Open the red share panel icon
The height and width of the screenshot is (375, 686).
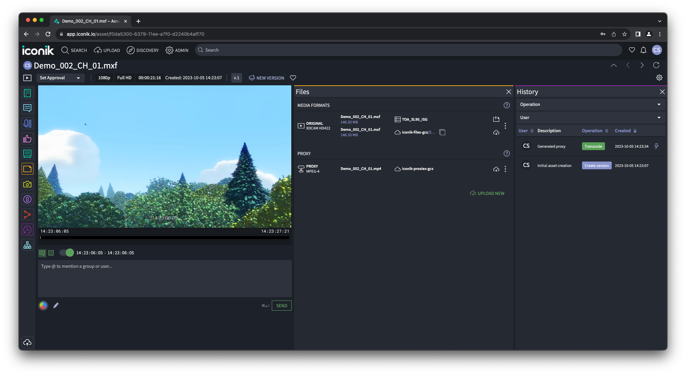pyautogui.click(x=27, y=214)
